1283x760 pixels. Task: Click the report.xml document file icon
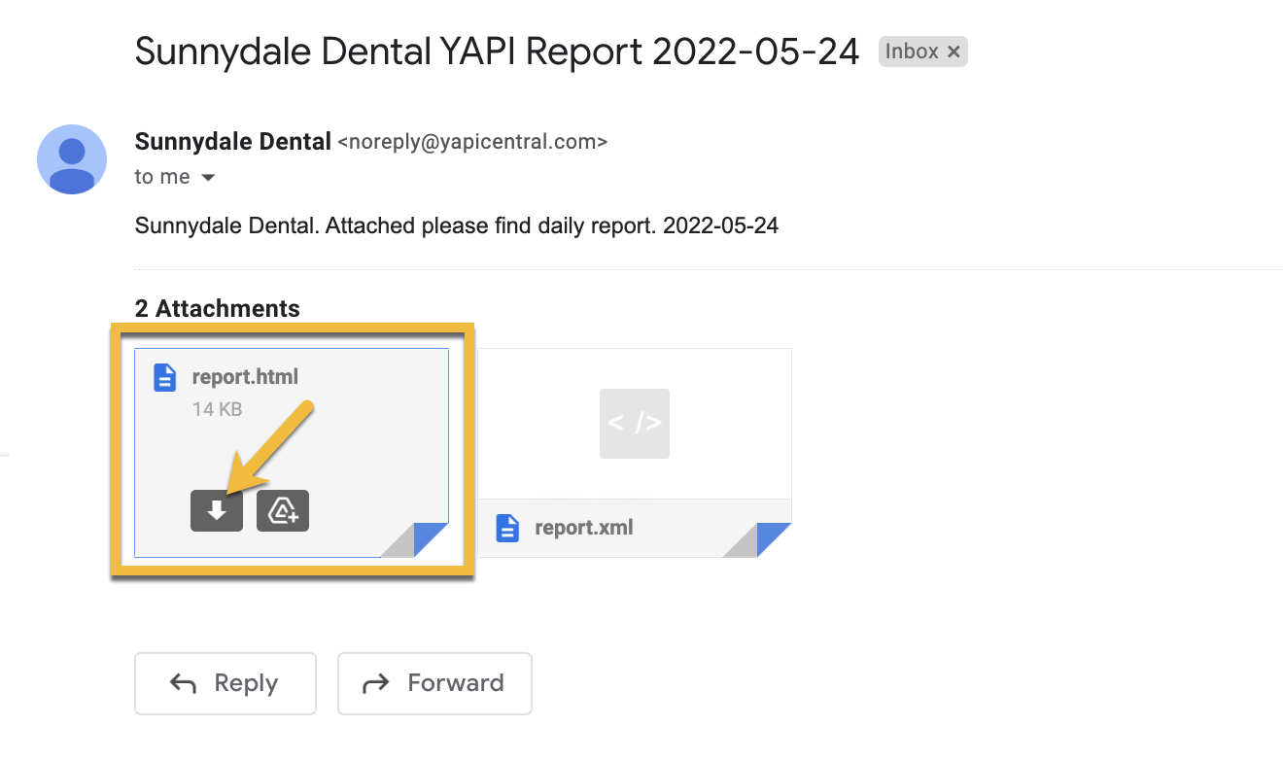[x=507, y=528]
